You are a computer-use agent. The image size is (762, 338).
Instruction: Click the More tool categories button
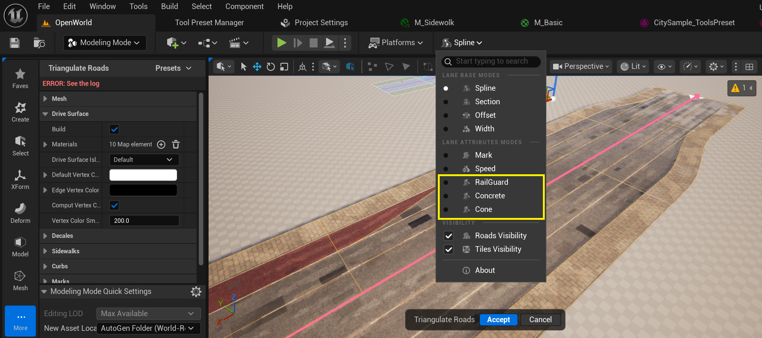pos(20,321)
